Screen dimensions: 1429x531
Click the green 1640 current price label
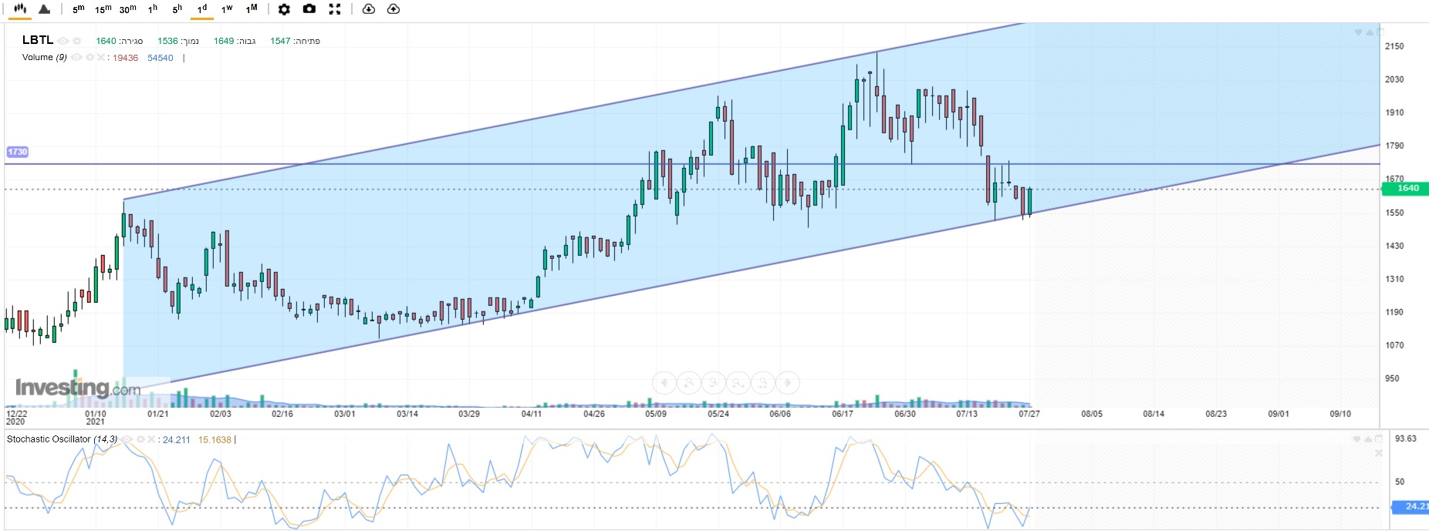(1405, 188)
